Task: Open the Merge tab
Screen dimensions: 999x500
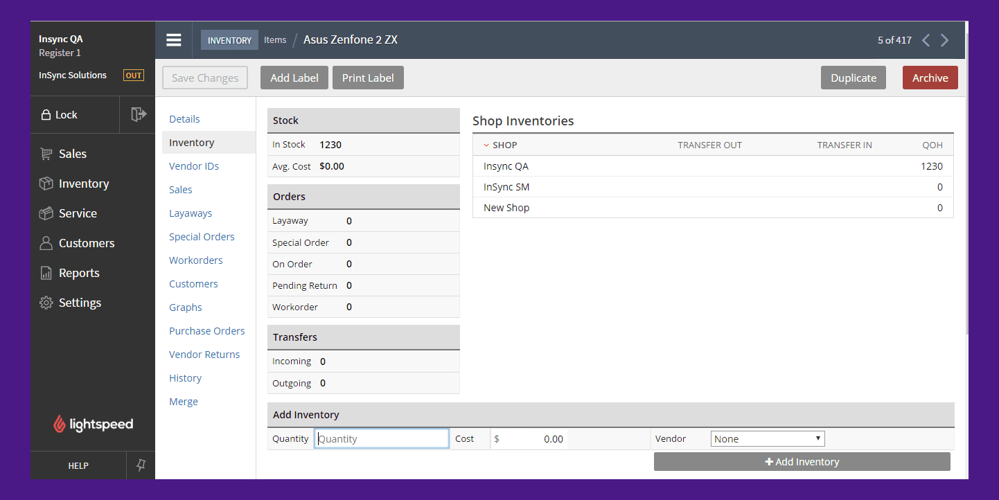Action: [x=184, y=402]
